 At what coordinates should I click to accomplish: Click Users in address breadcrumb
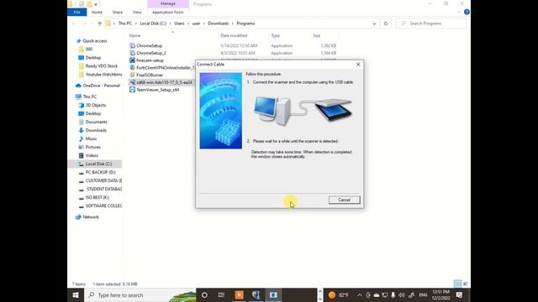pyautogui.click(x=179, y=23)
